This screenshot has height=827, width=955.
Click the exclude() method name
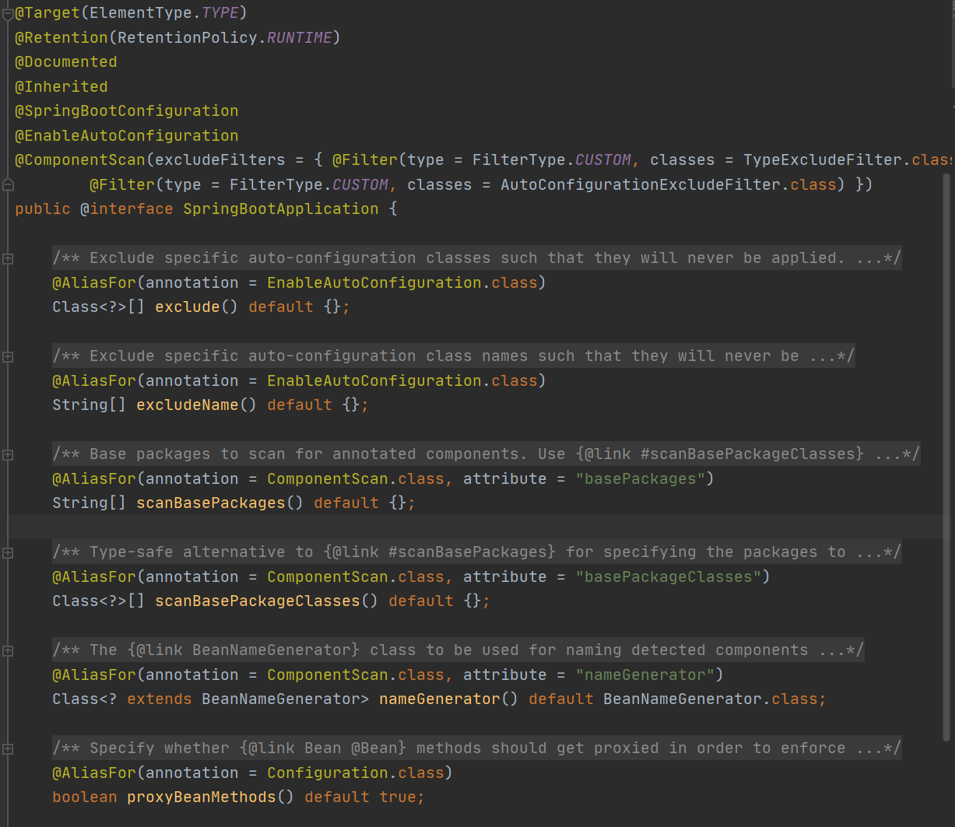click(188, 307)
